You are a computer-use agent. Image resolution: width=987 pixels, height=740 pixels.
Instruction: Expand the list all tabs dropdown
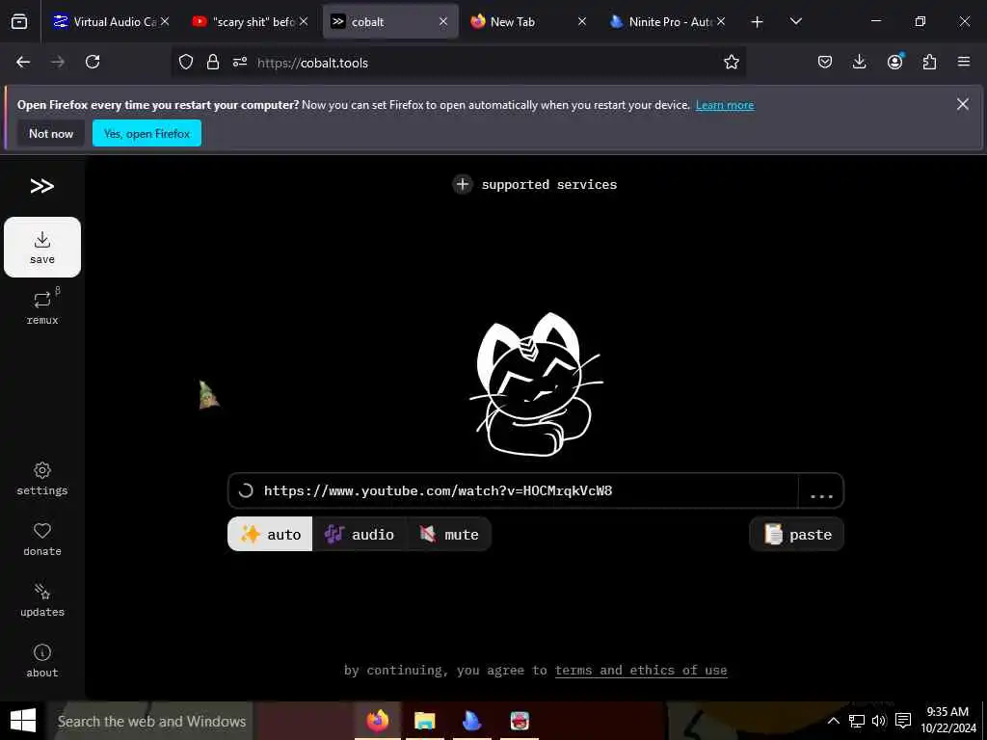[x=795, y=22]
